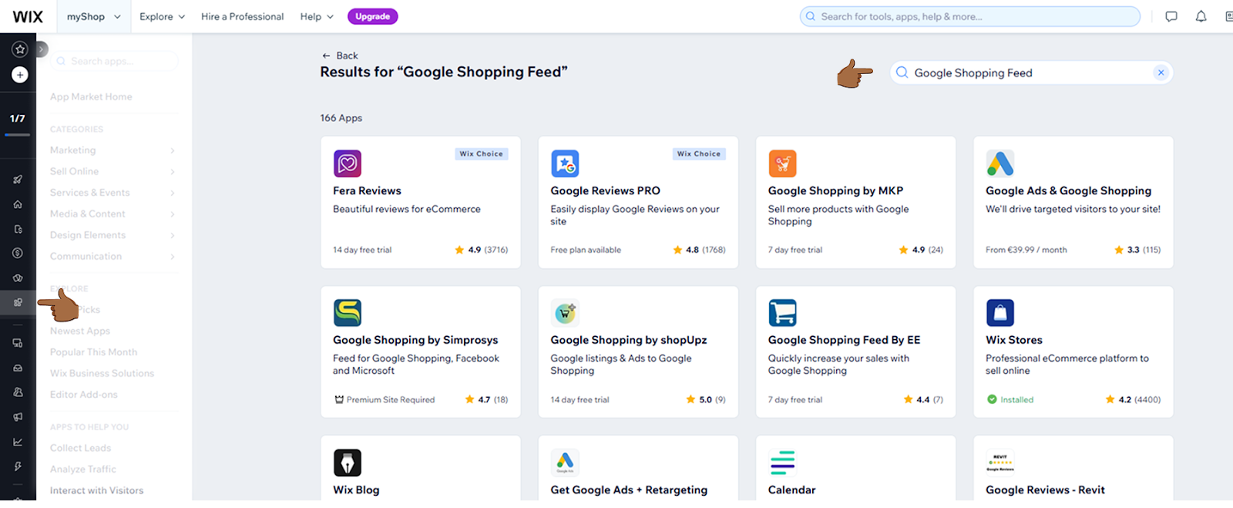
Task: Expand the Media & Content category
Action: (x=113, y=214)
